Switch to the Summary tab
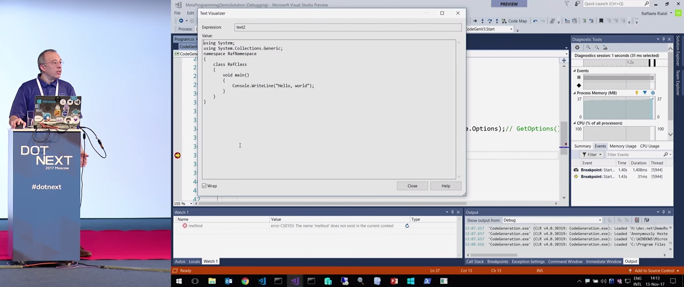This screenshot has width=684, height=287. coord(582,146)
